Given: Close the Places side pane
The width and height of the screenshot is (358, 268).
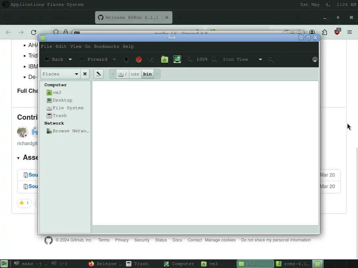Looking at the screenshot, I should pos(85,74).
